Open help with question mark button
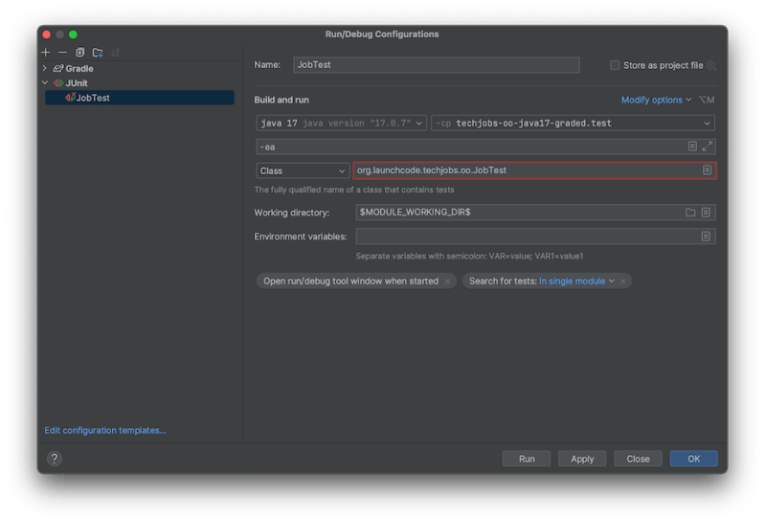The height and width of the screenshot is (523, 765). [55, 458]
